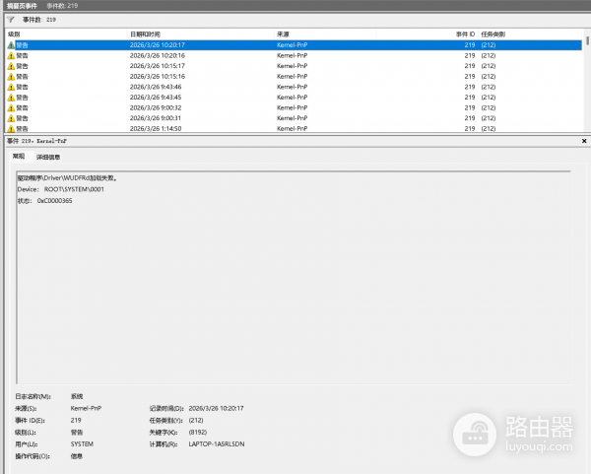Click the computer name LAPTOP-1A5RLSDN field
The height and width of the screenshot is (474, 591).
tap(216, 444)
